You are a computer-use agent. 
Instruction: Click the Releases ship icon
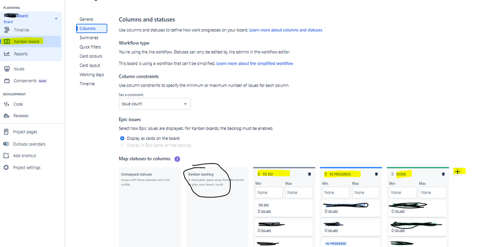pos(7,116)
